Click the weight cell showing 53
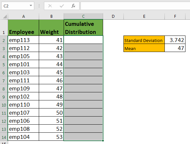190x144 pixels. coord(51,137)
